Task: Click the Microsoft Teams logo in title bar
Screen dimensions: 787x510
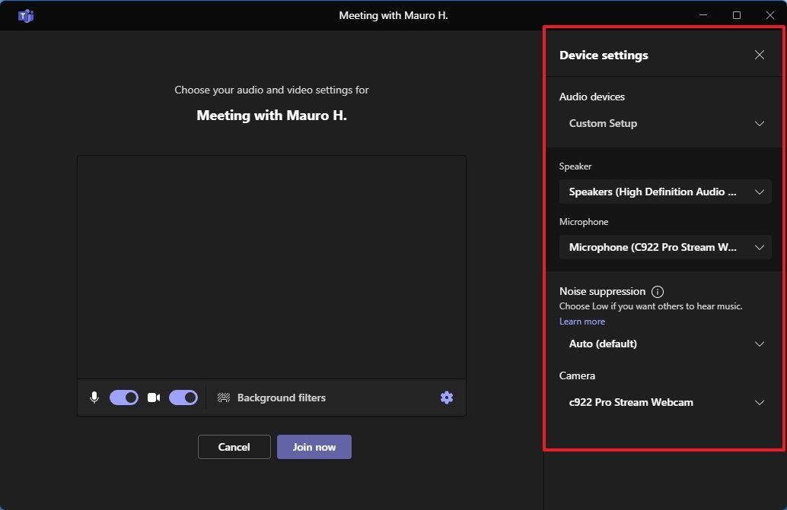Action: tap(25, 14)
